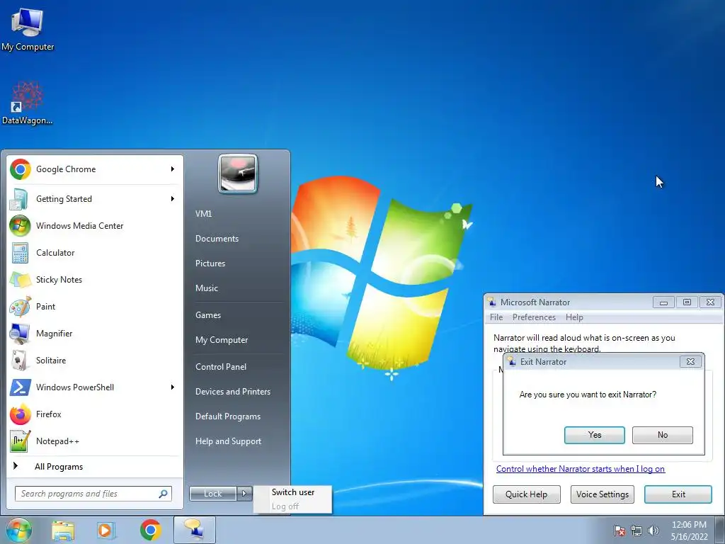Open Games from the Start menu
Viewport: 725px width, 544px height.
pyautogui.click(x=208, y=315)
